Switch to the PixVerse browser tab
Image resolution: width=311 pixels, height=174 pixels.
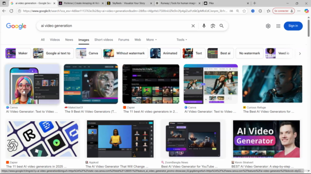tap(81, 3)
